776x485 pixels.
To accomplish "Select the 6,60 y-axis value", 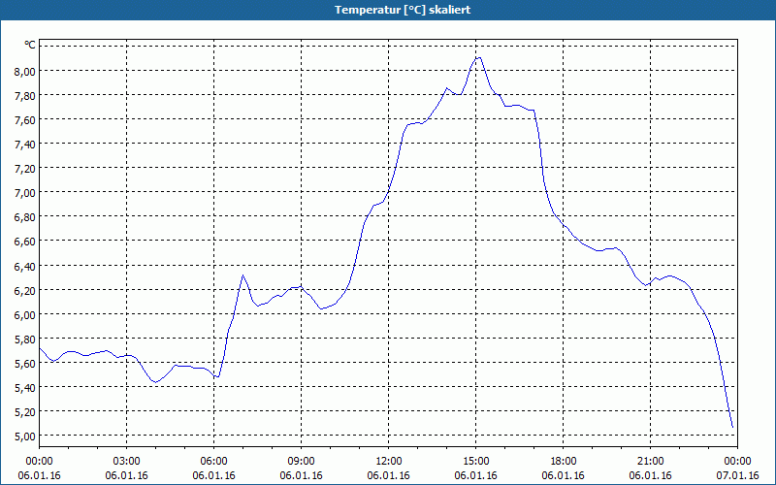I will pyautogui.click(x=25, y=241).
